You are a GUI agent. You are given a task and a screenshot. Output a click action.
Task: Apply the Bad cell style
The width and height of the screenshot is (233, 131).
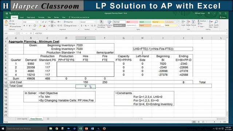(132, 22)
